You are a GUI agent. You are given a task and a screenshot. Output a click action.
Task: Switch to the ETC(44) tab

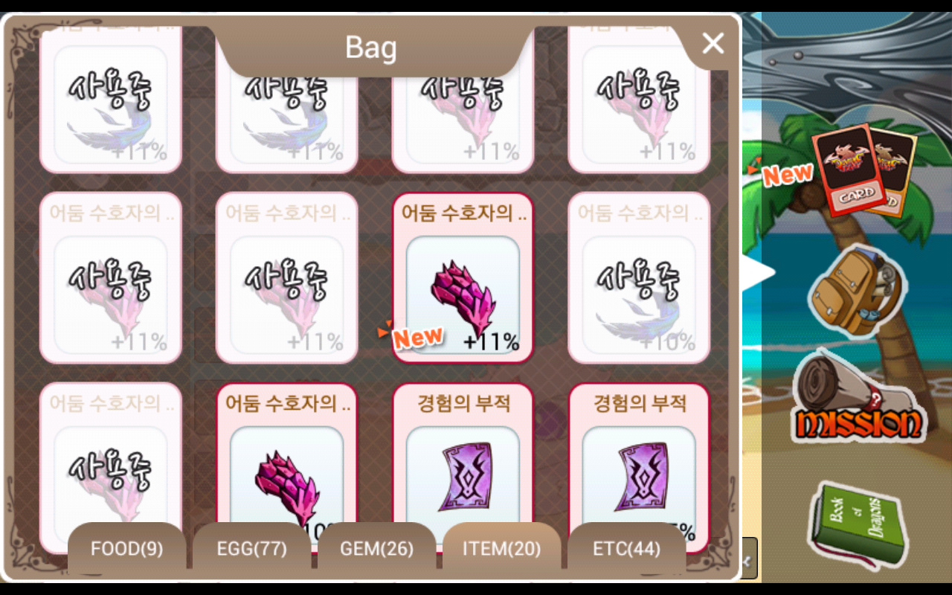pyautogui.click(x=626, y=549)
